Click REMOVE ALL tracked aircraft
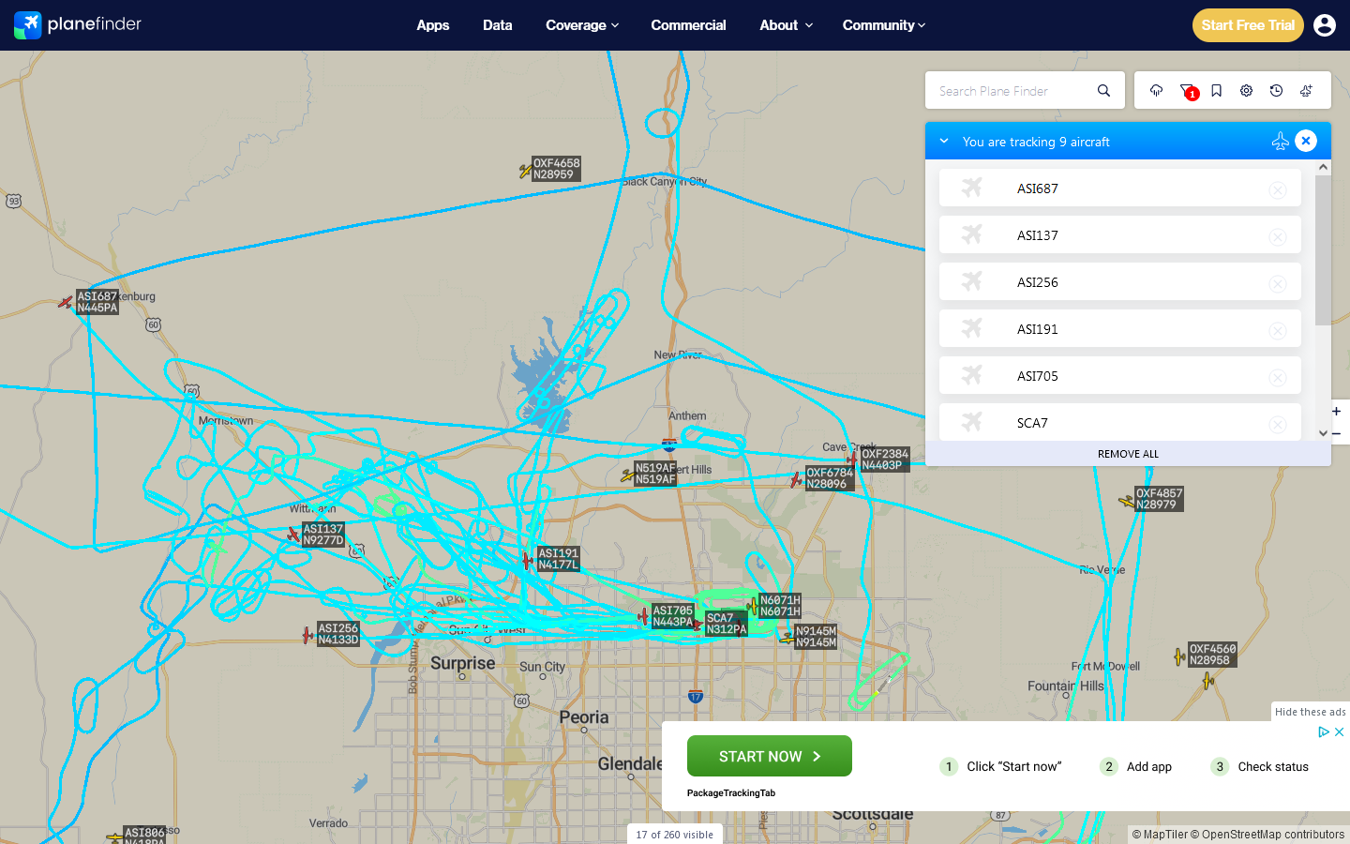This screenshot has width=1350, height=844. click(1128, 454)
